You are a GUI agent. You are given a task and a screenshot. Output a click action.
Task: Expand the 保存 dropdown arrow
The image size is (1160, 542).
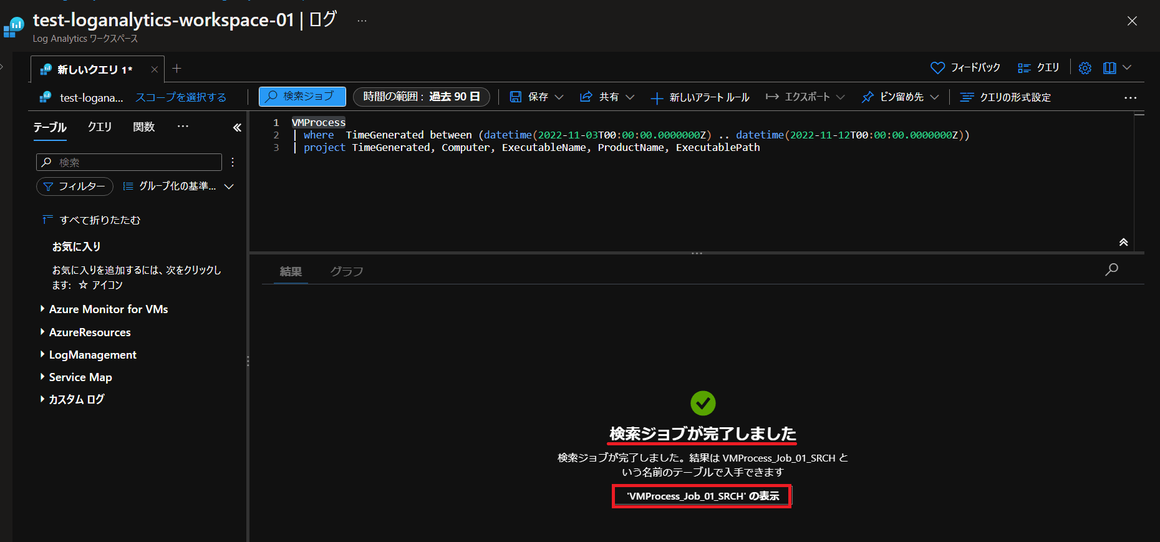559,97
